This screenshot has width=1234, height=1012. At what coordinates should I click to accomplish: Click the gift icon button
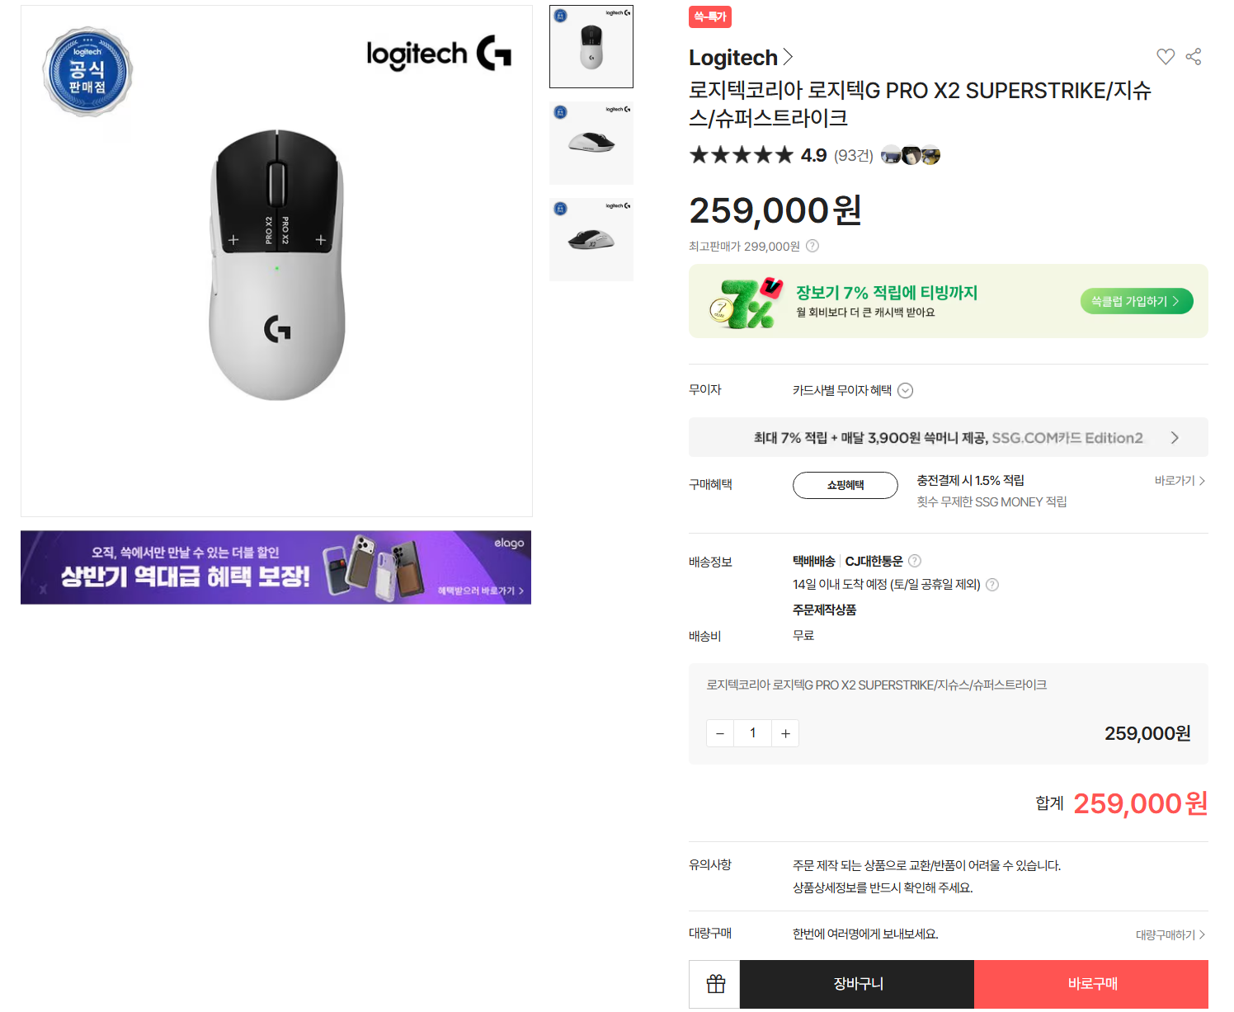(x=715, y=984)
